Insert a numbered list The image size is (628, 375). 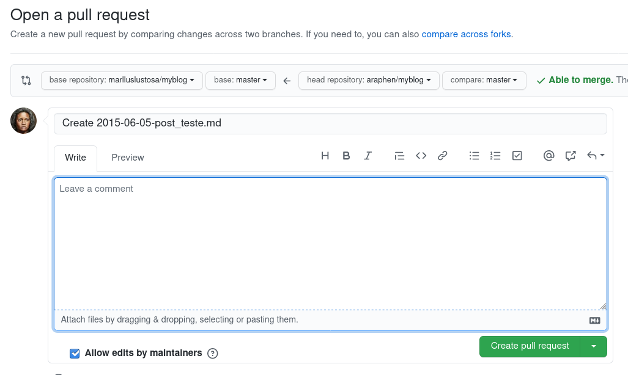[x=495, y=156]
